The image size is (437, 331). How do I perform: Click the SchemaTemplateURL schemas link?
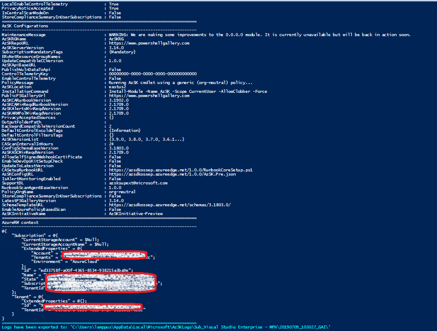coord(170,205)
